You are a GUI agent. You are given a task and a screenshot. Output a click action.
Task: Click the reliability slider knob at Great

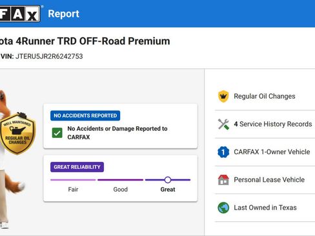pyautogui.click(x=168, y=180)
